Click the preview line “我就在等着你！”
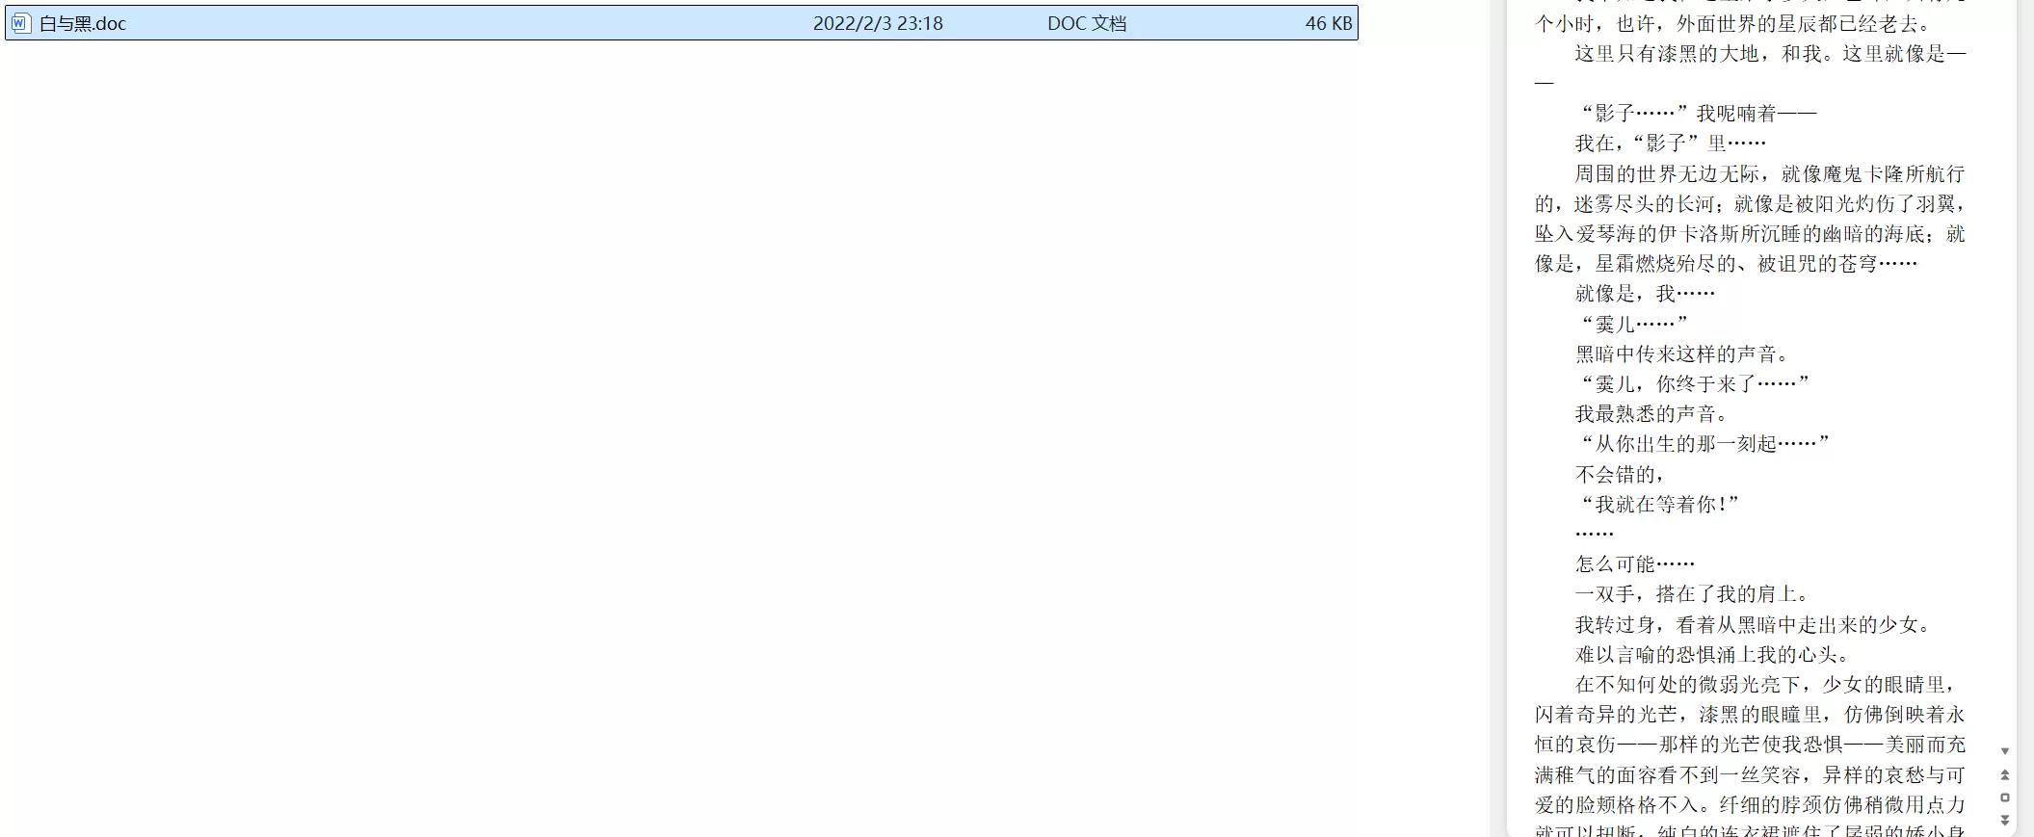This screenshot has width=2034, height=837. click(1659, 504)
